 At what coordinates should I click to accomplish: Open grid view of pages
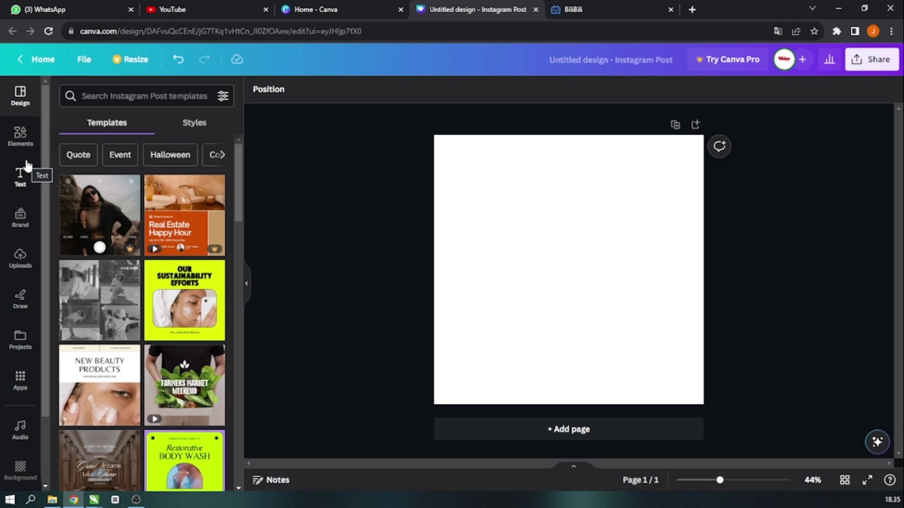click(x=844, y=480)
